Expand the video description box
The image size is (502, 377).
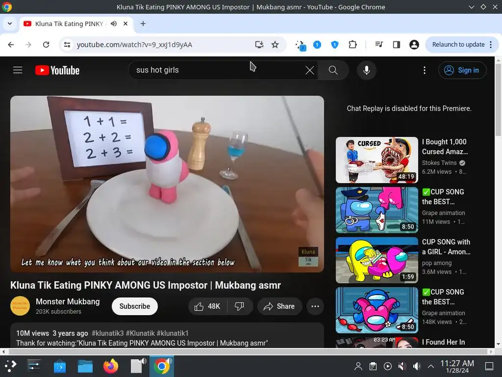pos(167,336)
